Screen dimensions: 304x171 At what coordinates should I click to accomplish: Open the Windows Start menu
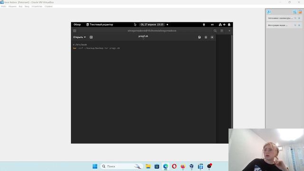(x=95, y=166)
